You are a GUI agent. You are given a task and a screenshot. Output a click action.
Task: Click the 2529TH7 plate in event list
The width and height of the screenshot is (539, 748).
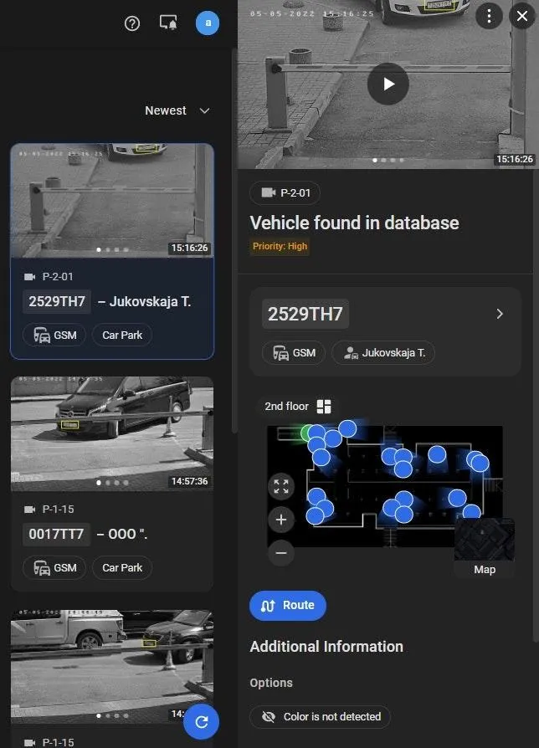click(x=57, y=301)
